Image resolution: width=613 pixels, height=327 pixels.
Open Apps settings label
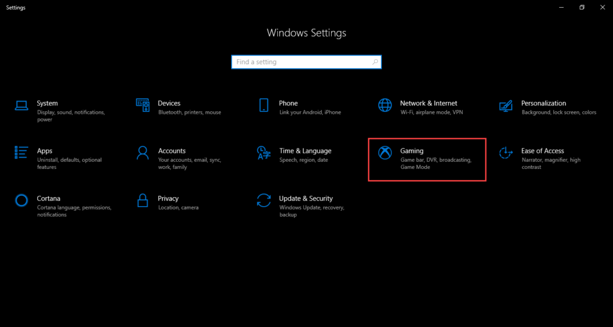point(44,151)
